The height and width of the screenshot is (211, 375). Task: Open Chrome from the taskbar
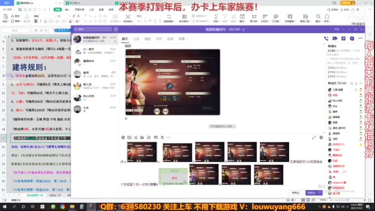point(62,207)
